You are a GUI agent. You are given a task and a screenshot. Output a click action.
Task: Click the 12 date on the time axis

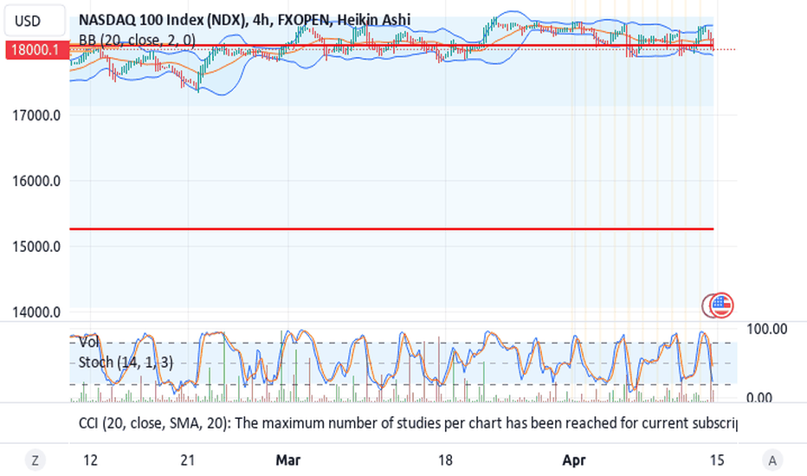90,460
